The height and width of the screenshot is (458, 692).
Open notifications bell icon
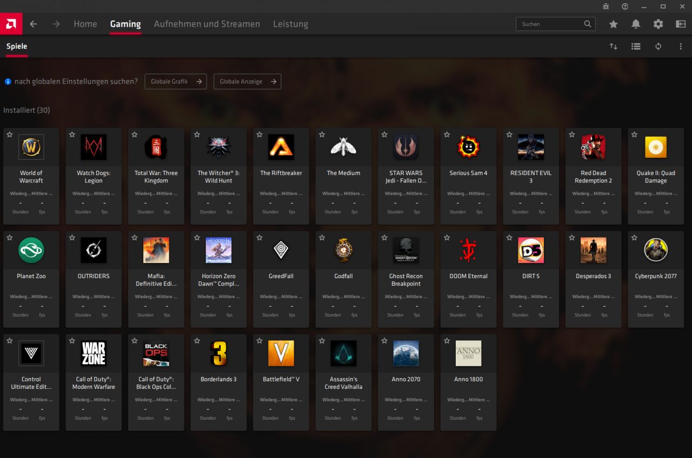click(x=636, y=24)
